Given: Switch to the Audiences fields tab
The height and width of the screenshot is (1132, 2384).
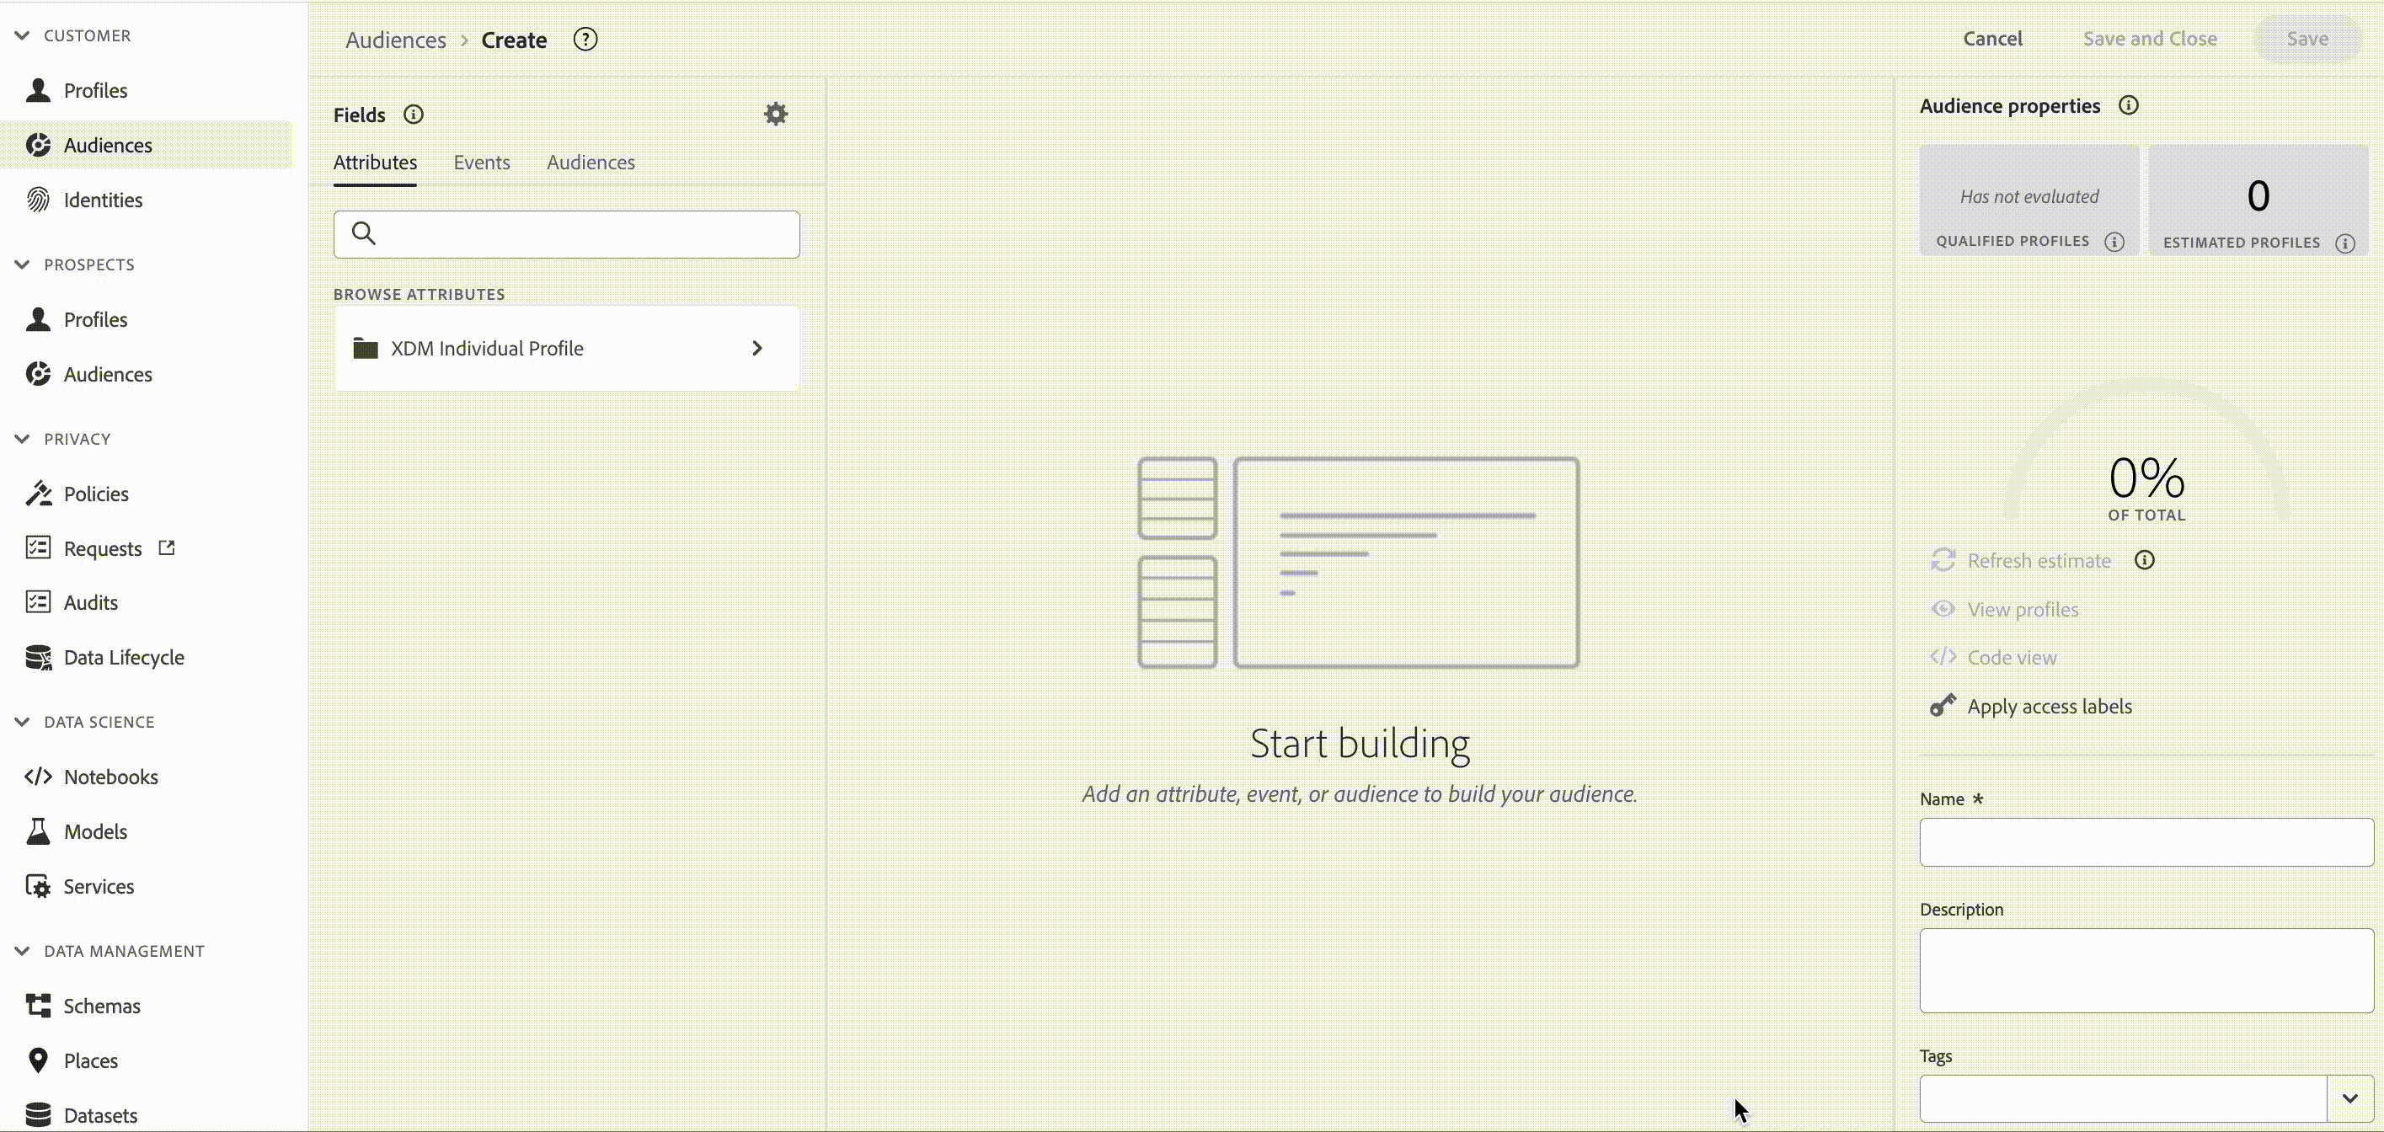Looking at the screenshot, I should pos(591,162).
